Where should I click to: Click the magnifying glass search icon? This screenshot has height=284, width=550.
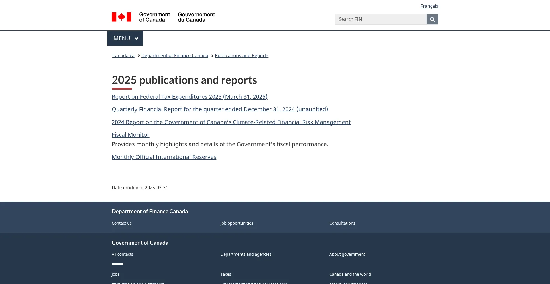[432, 19]
